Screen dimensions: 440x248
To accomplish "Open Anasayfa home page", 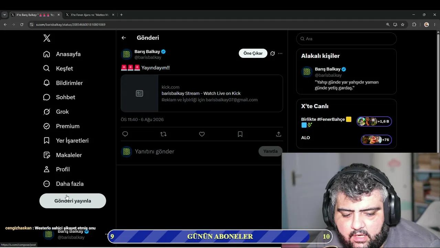I will click(62, 54).
